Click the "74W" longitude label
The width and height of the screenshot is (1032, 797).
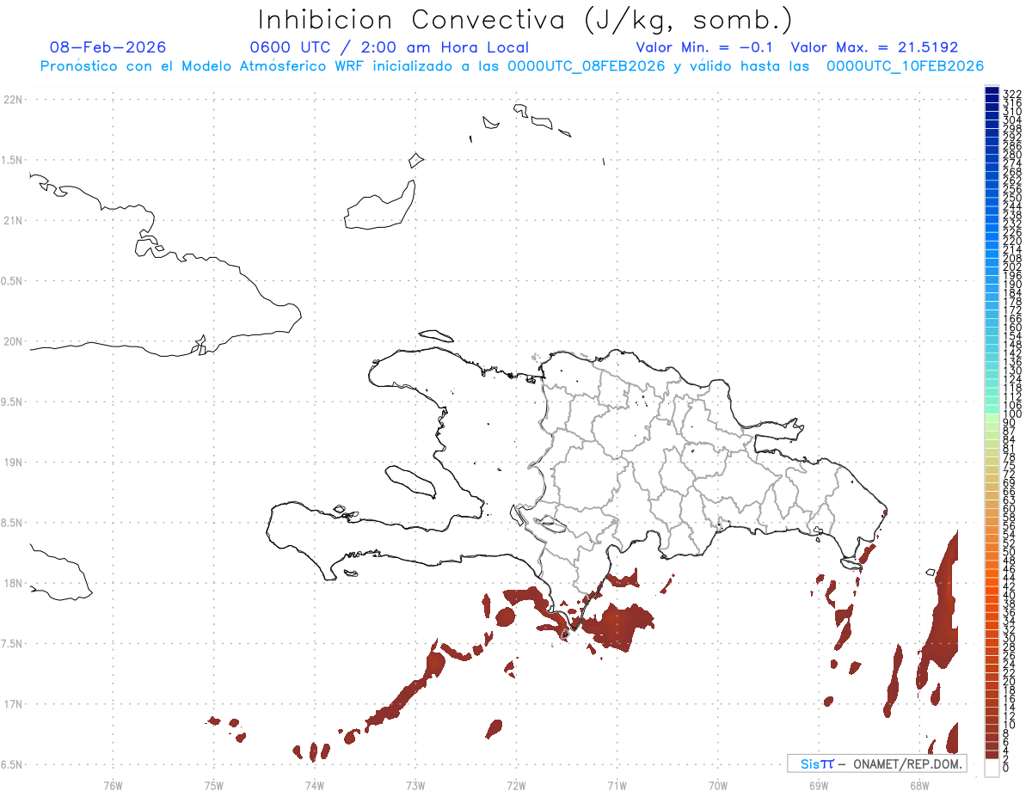pyautogui.click(x=314, y=785)
